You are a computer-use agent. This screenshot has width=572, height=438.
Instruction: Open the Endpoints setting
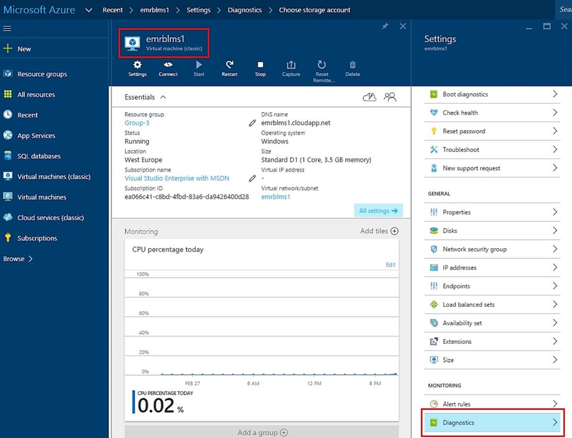pyautogui.click(x=492, y=286)
